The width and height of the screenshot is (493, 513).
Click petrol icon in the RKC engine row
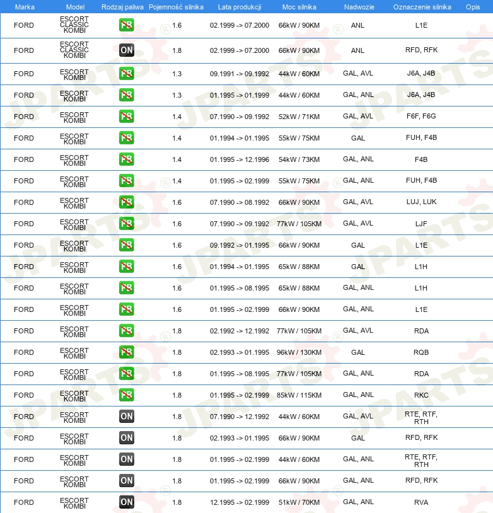click(126, 395)
